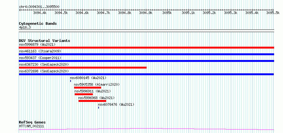Viewport: 283px width, 133px height.
Task: Click the nsv593437 (Cooper2011) blue bar
Action: tap(146, 61)
